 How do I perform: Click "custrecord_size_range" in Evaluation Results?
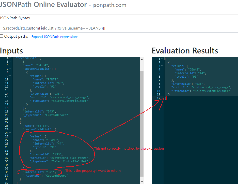click(x=211, y=87)
